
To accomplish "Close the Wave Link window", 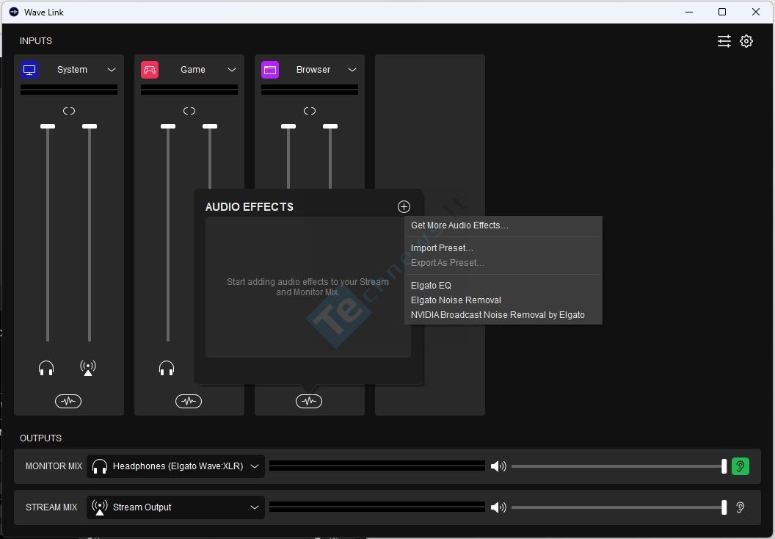I will (x=756, y=12).
